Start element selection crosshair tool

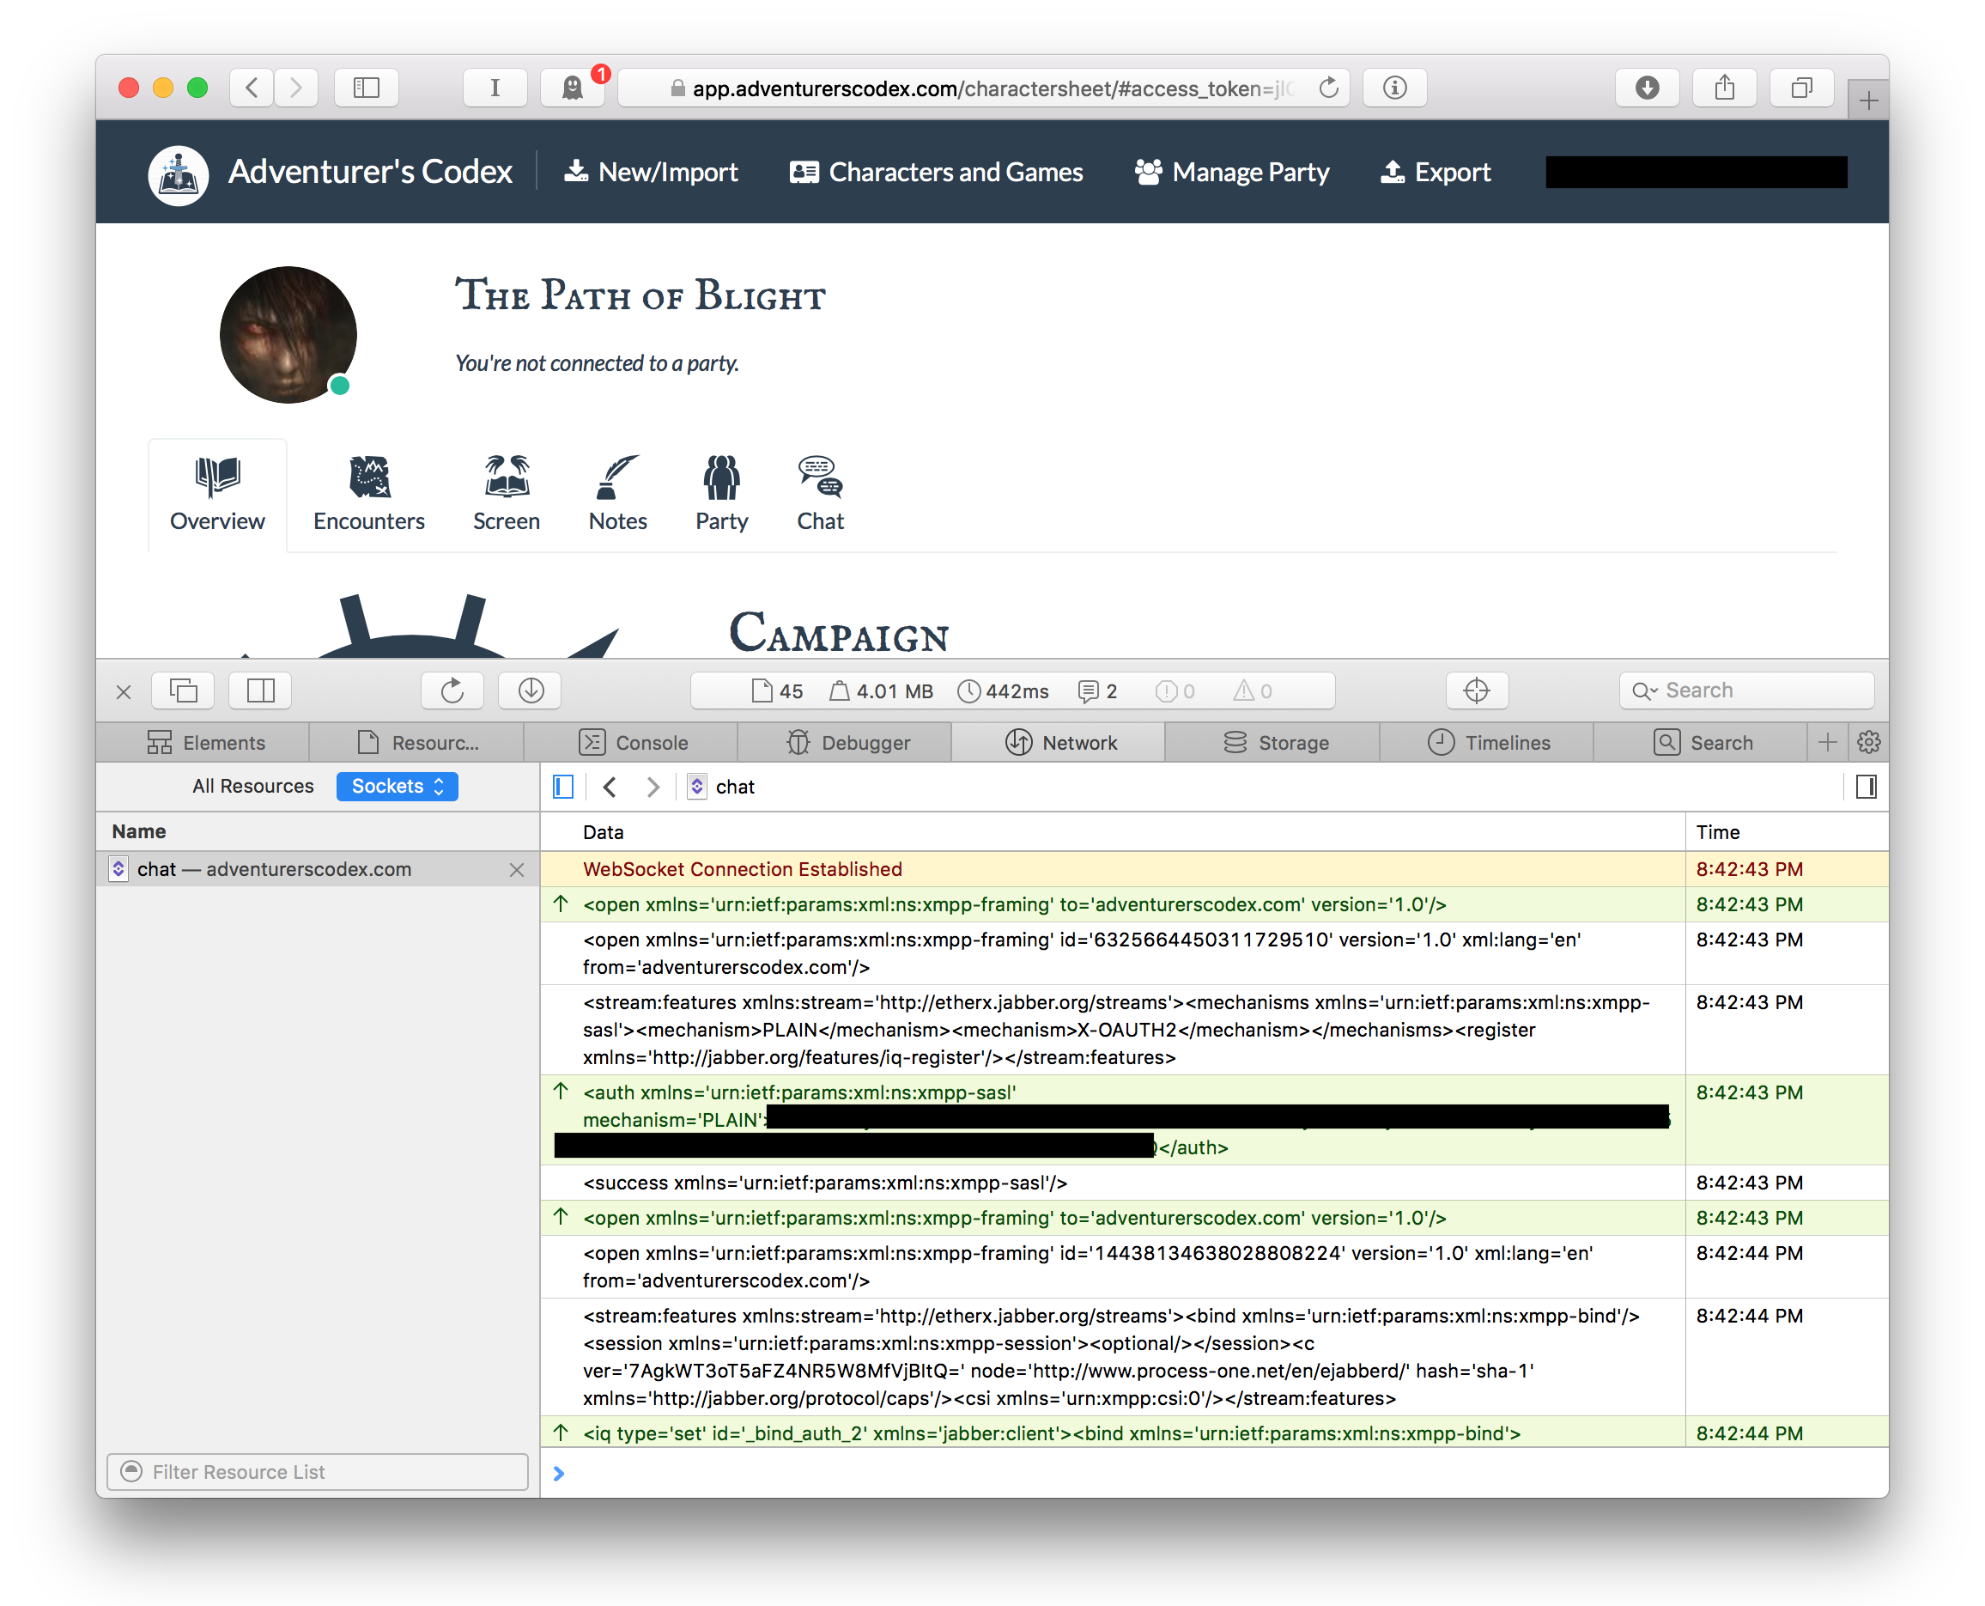coord(1476,690)
